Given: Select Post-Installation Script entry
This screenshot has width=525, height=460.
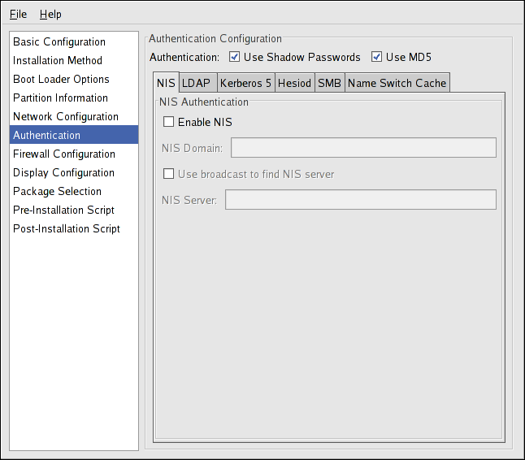Looking at the screenshot, I should [67, 228].
